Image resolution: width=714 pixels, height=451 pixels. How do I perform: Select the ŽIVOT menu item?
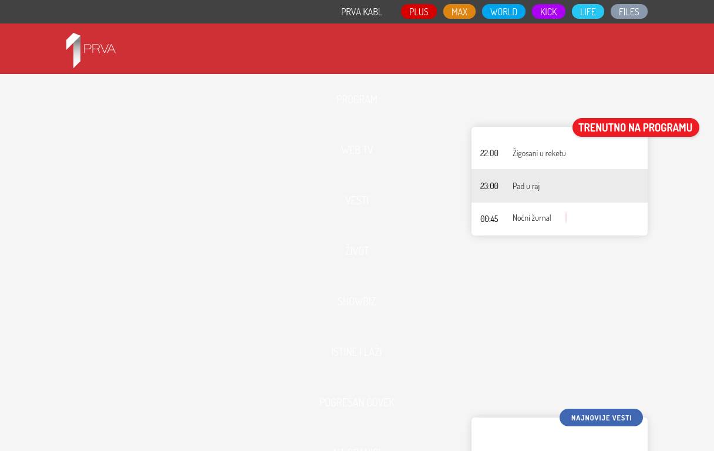coord(356,251)
